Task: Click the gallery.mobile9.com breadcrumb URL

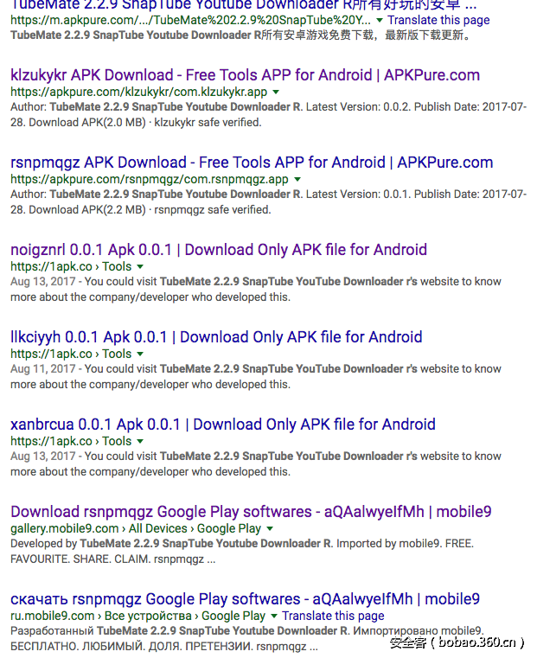Action: [x=64, y=528]
